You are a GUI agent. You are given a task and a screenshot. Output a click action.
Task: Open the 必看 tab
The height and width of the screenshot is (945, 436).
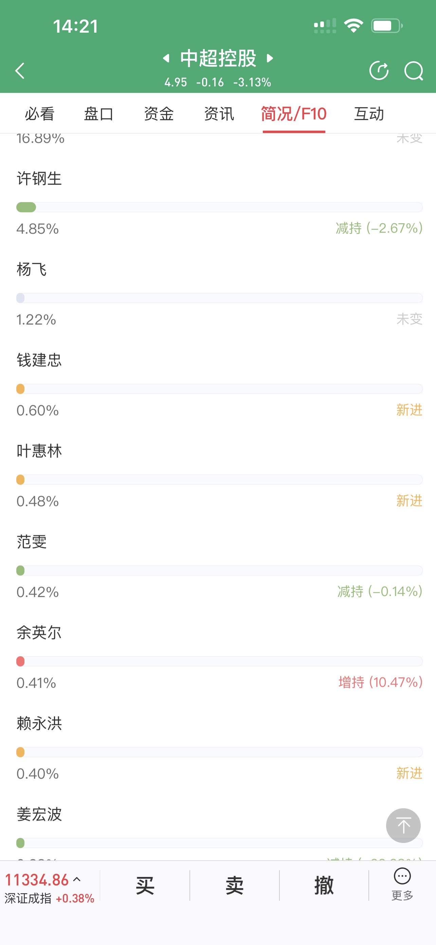[x=40, y=114]
